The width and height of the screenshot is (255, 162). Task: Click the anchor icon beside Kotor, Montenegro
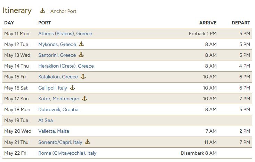pyautogui.click(x=85, y=99)
